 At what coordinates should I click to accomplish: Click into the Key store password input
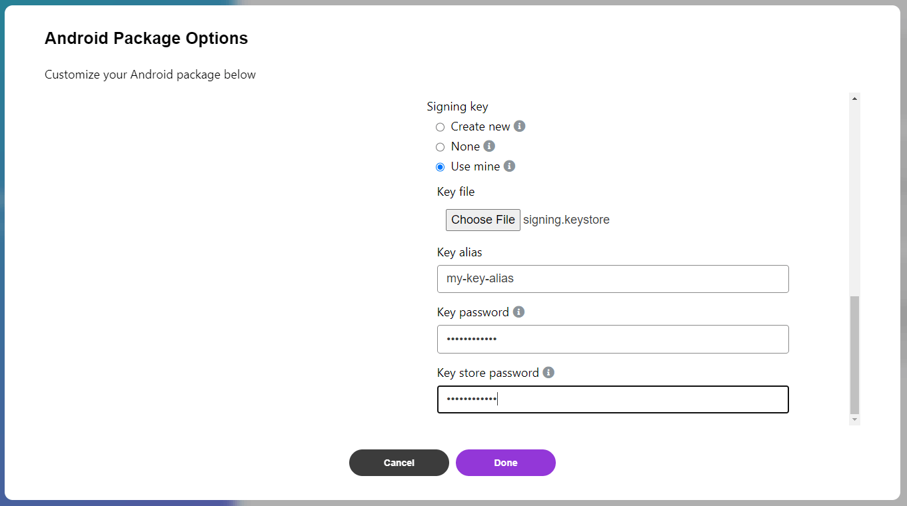coord(612,399)
